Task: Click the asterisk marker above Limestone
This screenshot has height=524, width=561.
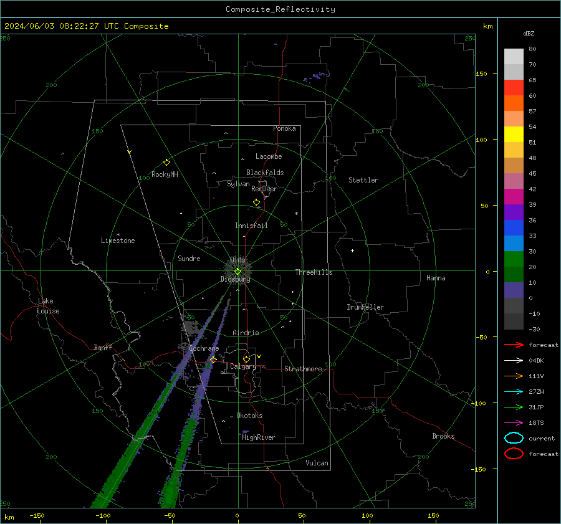Action: (118, 235)
